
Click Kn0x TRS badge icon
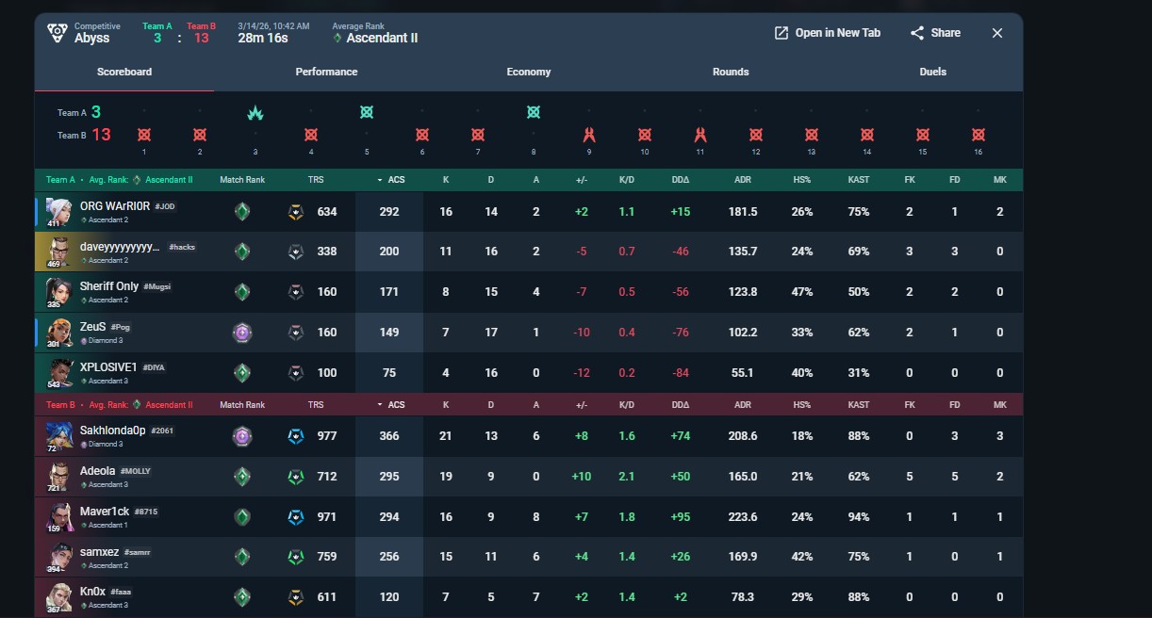coord(296,597)
